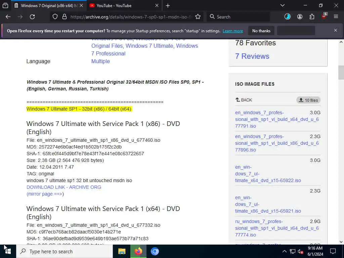
Task: Open a new tab with plus button
Action: (168, 6)
